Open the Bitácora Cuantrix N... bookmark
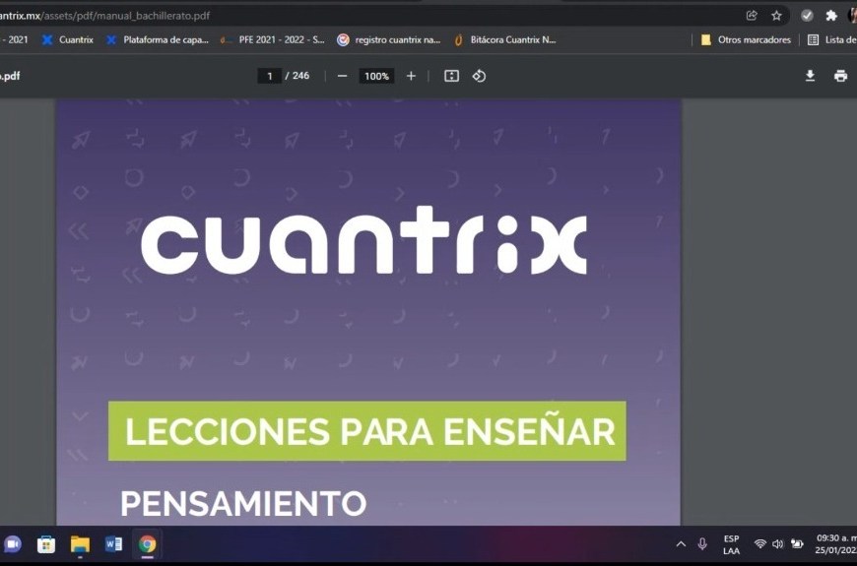This screenshot has height=566, width=857. [x=505, y=40]
